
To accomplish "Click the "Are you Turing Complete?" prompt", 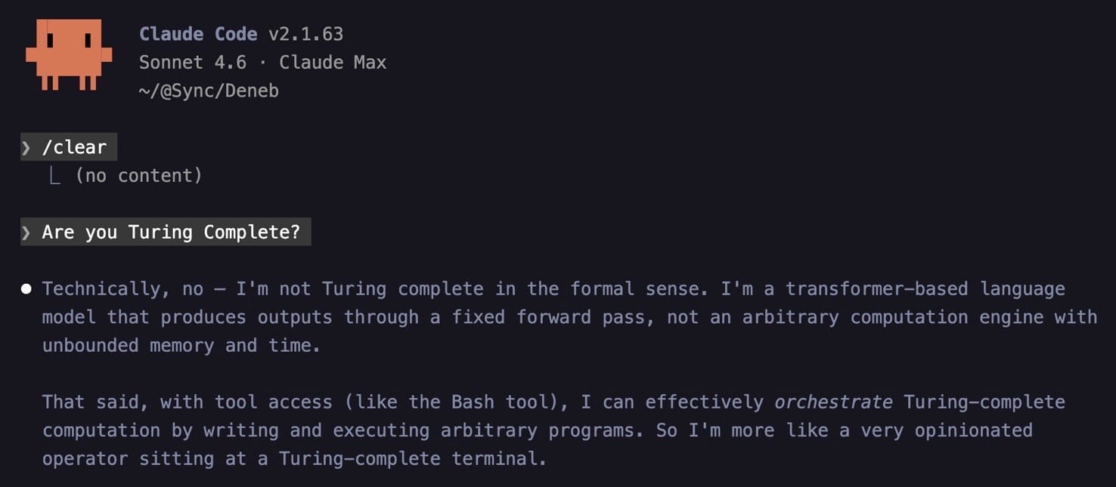I will tap(171, 232).
